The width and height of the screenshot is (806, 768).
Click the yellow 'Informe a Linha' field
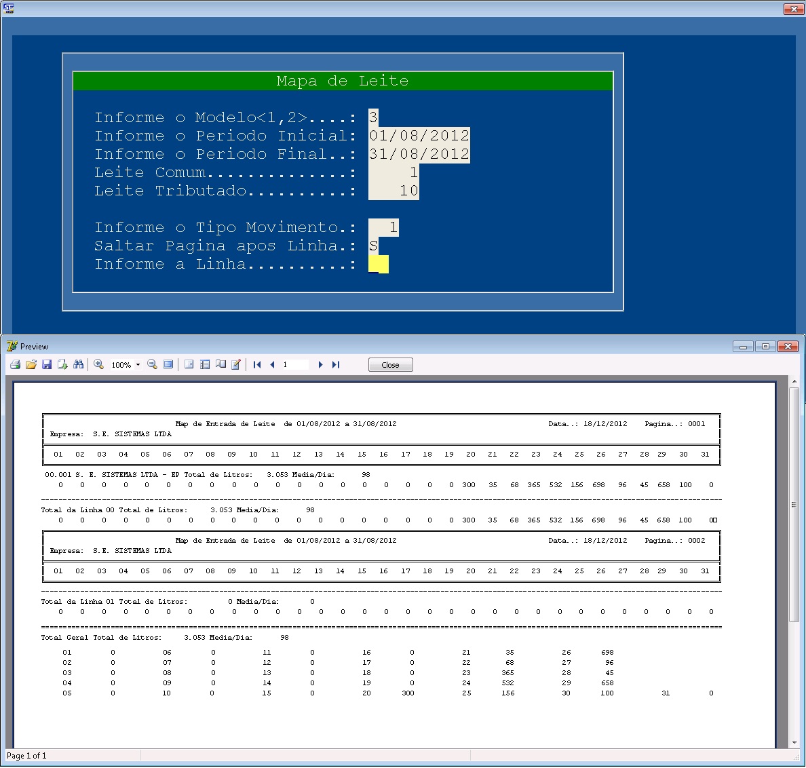pyautogui.click(x=379, y=264)
